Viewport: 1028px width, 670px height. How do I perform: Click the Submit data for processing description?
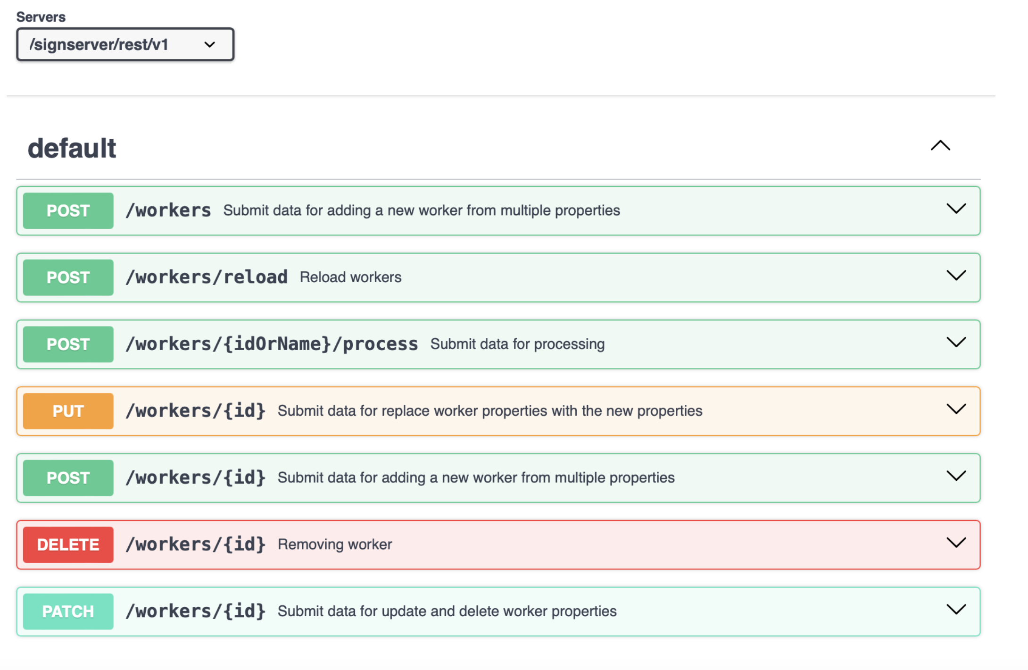click(517, 344)
